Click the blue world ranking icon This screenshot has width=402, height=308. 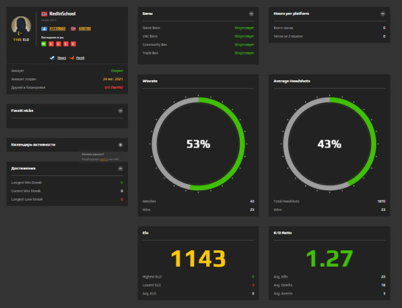44,28
